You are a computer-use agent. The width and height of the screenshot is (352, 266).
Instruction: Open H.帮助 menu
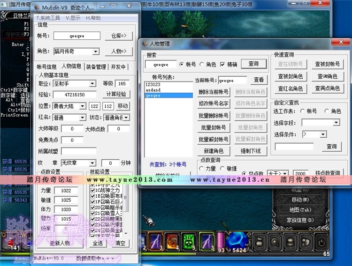click(x=93, y=18)
